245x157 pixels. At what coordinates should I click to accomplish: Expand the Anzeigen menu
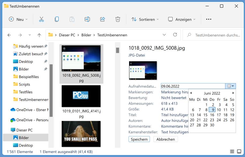(182, 19)
